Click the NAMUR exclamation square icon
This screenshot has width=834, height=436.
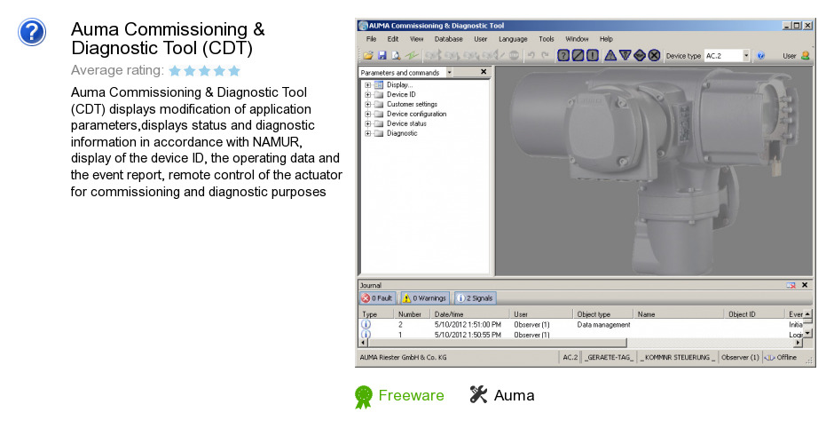(593, 55)
